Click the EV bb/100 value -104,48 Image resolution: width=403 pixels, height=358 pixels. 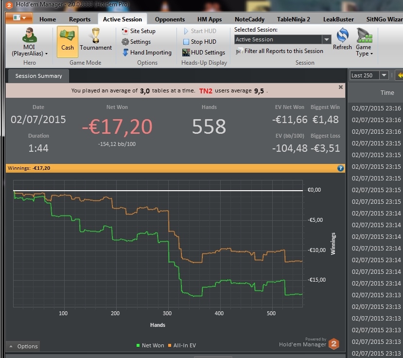[290, 148]
